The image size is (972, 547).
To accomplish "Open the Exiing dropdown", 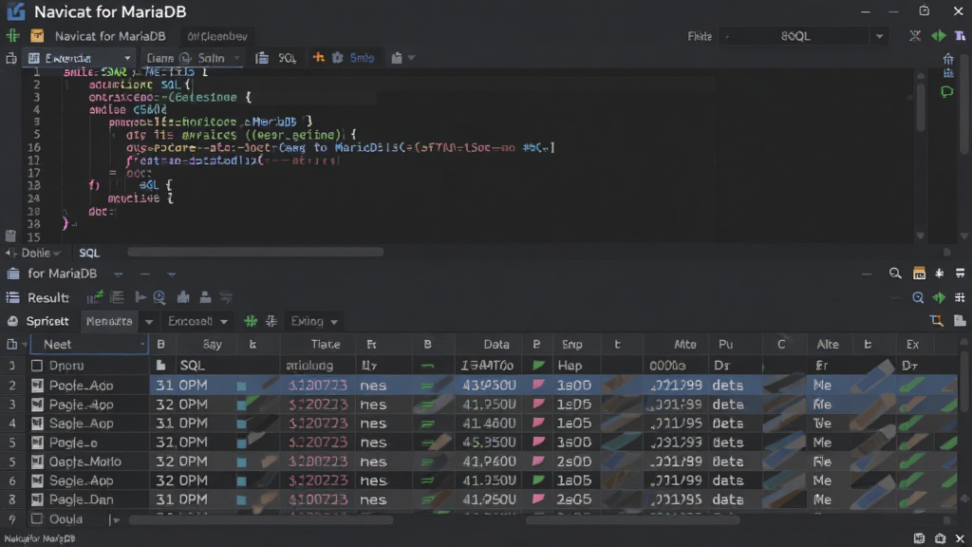I will (315, 321).
